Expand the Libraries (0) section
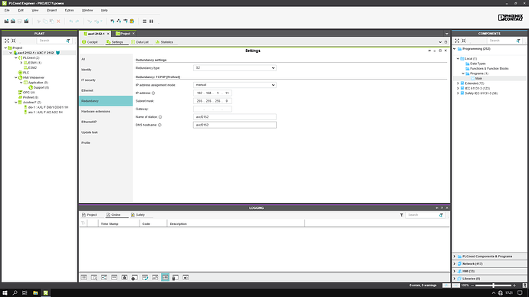 point(455,279)
